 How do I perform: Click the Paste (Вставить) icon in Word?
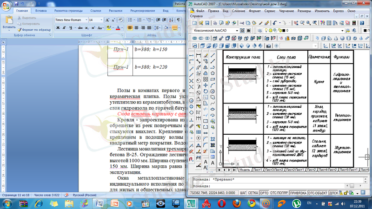[x=8, y=21]
